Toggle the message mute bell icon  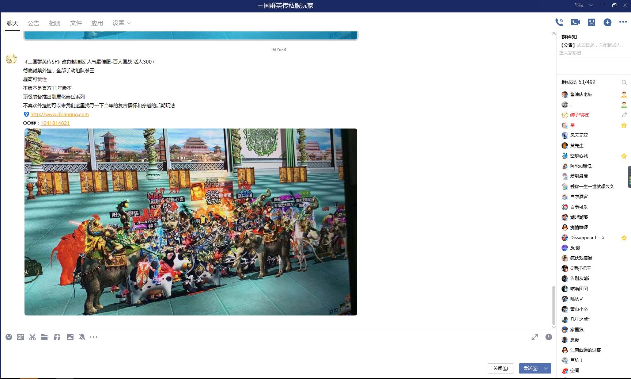pyautogui.click(x=82, y=337)
